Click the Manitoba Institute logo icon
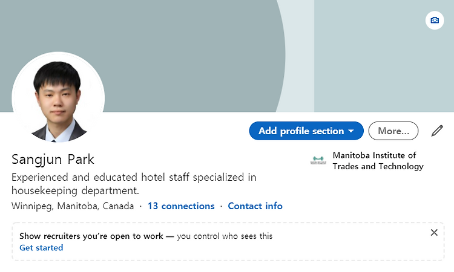 click(318, 160)
